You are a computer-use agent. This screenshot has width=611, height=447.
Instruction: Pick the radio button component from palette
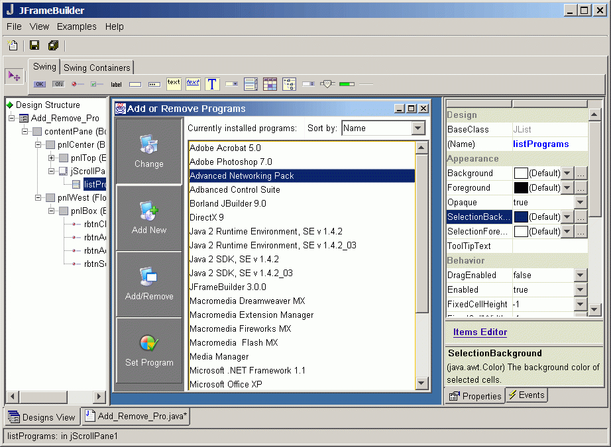click(78, 84)
